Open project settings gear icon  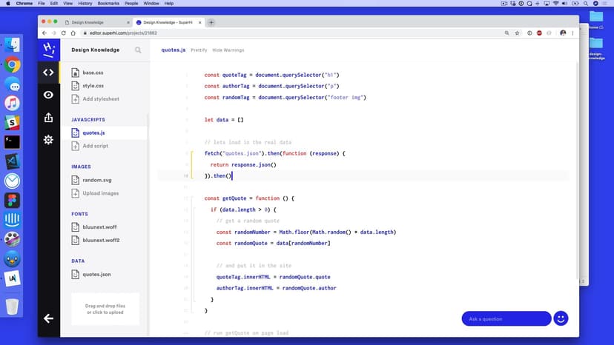click(x=48, y=140)
